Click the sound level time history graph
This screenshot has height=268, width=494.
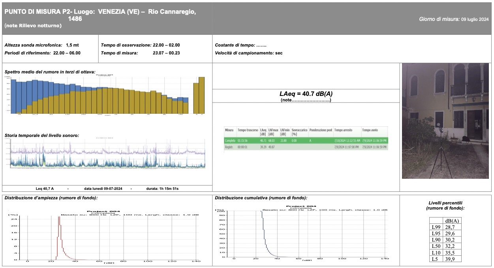[x=107, y=154]
